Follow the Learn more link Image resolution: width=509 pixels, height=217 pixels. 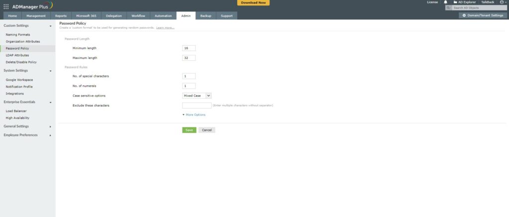pos(165,28)
